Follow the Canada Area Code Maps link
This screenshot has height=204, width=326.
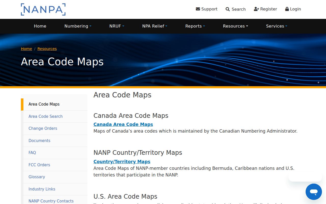123,124
